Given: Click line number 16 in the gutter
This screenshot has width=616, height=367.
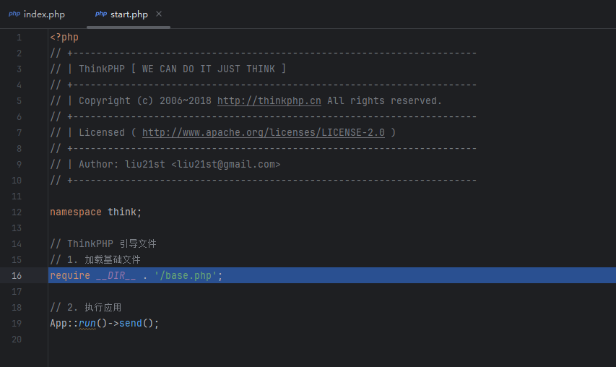Looking at the screenshot, I should [17, 275].
